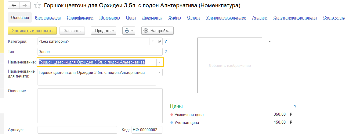
Task: Click Добавить изображение image placeholder
Action: [x=230, y=65]
